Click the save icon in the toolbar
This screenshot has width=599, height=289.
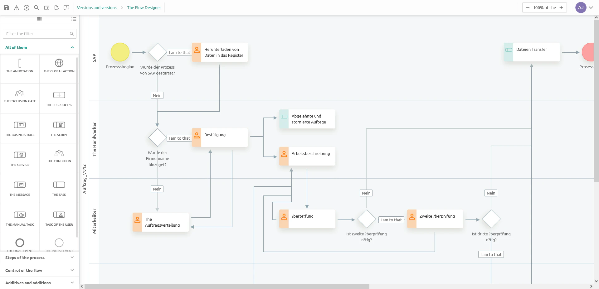pos(6,7)
